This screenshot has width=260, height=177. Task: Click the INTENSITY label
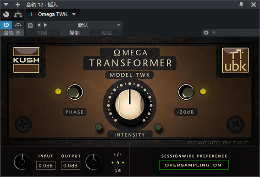click(130, 135)
